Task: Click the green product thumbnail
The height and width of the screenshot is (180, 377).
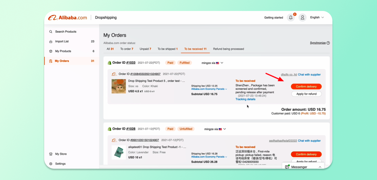Action: pos(119,153)
